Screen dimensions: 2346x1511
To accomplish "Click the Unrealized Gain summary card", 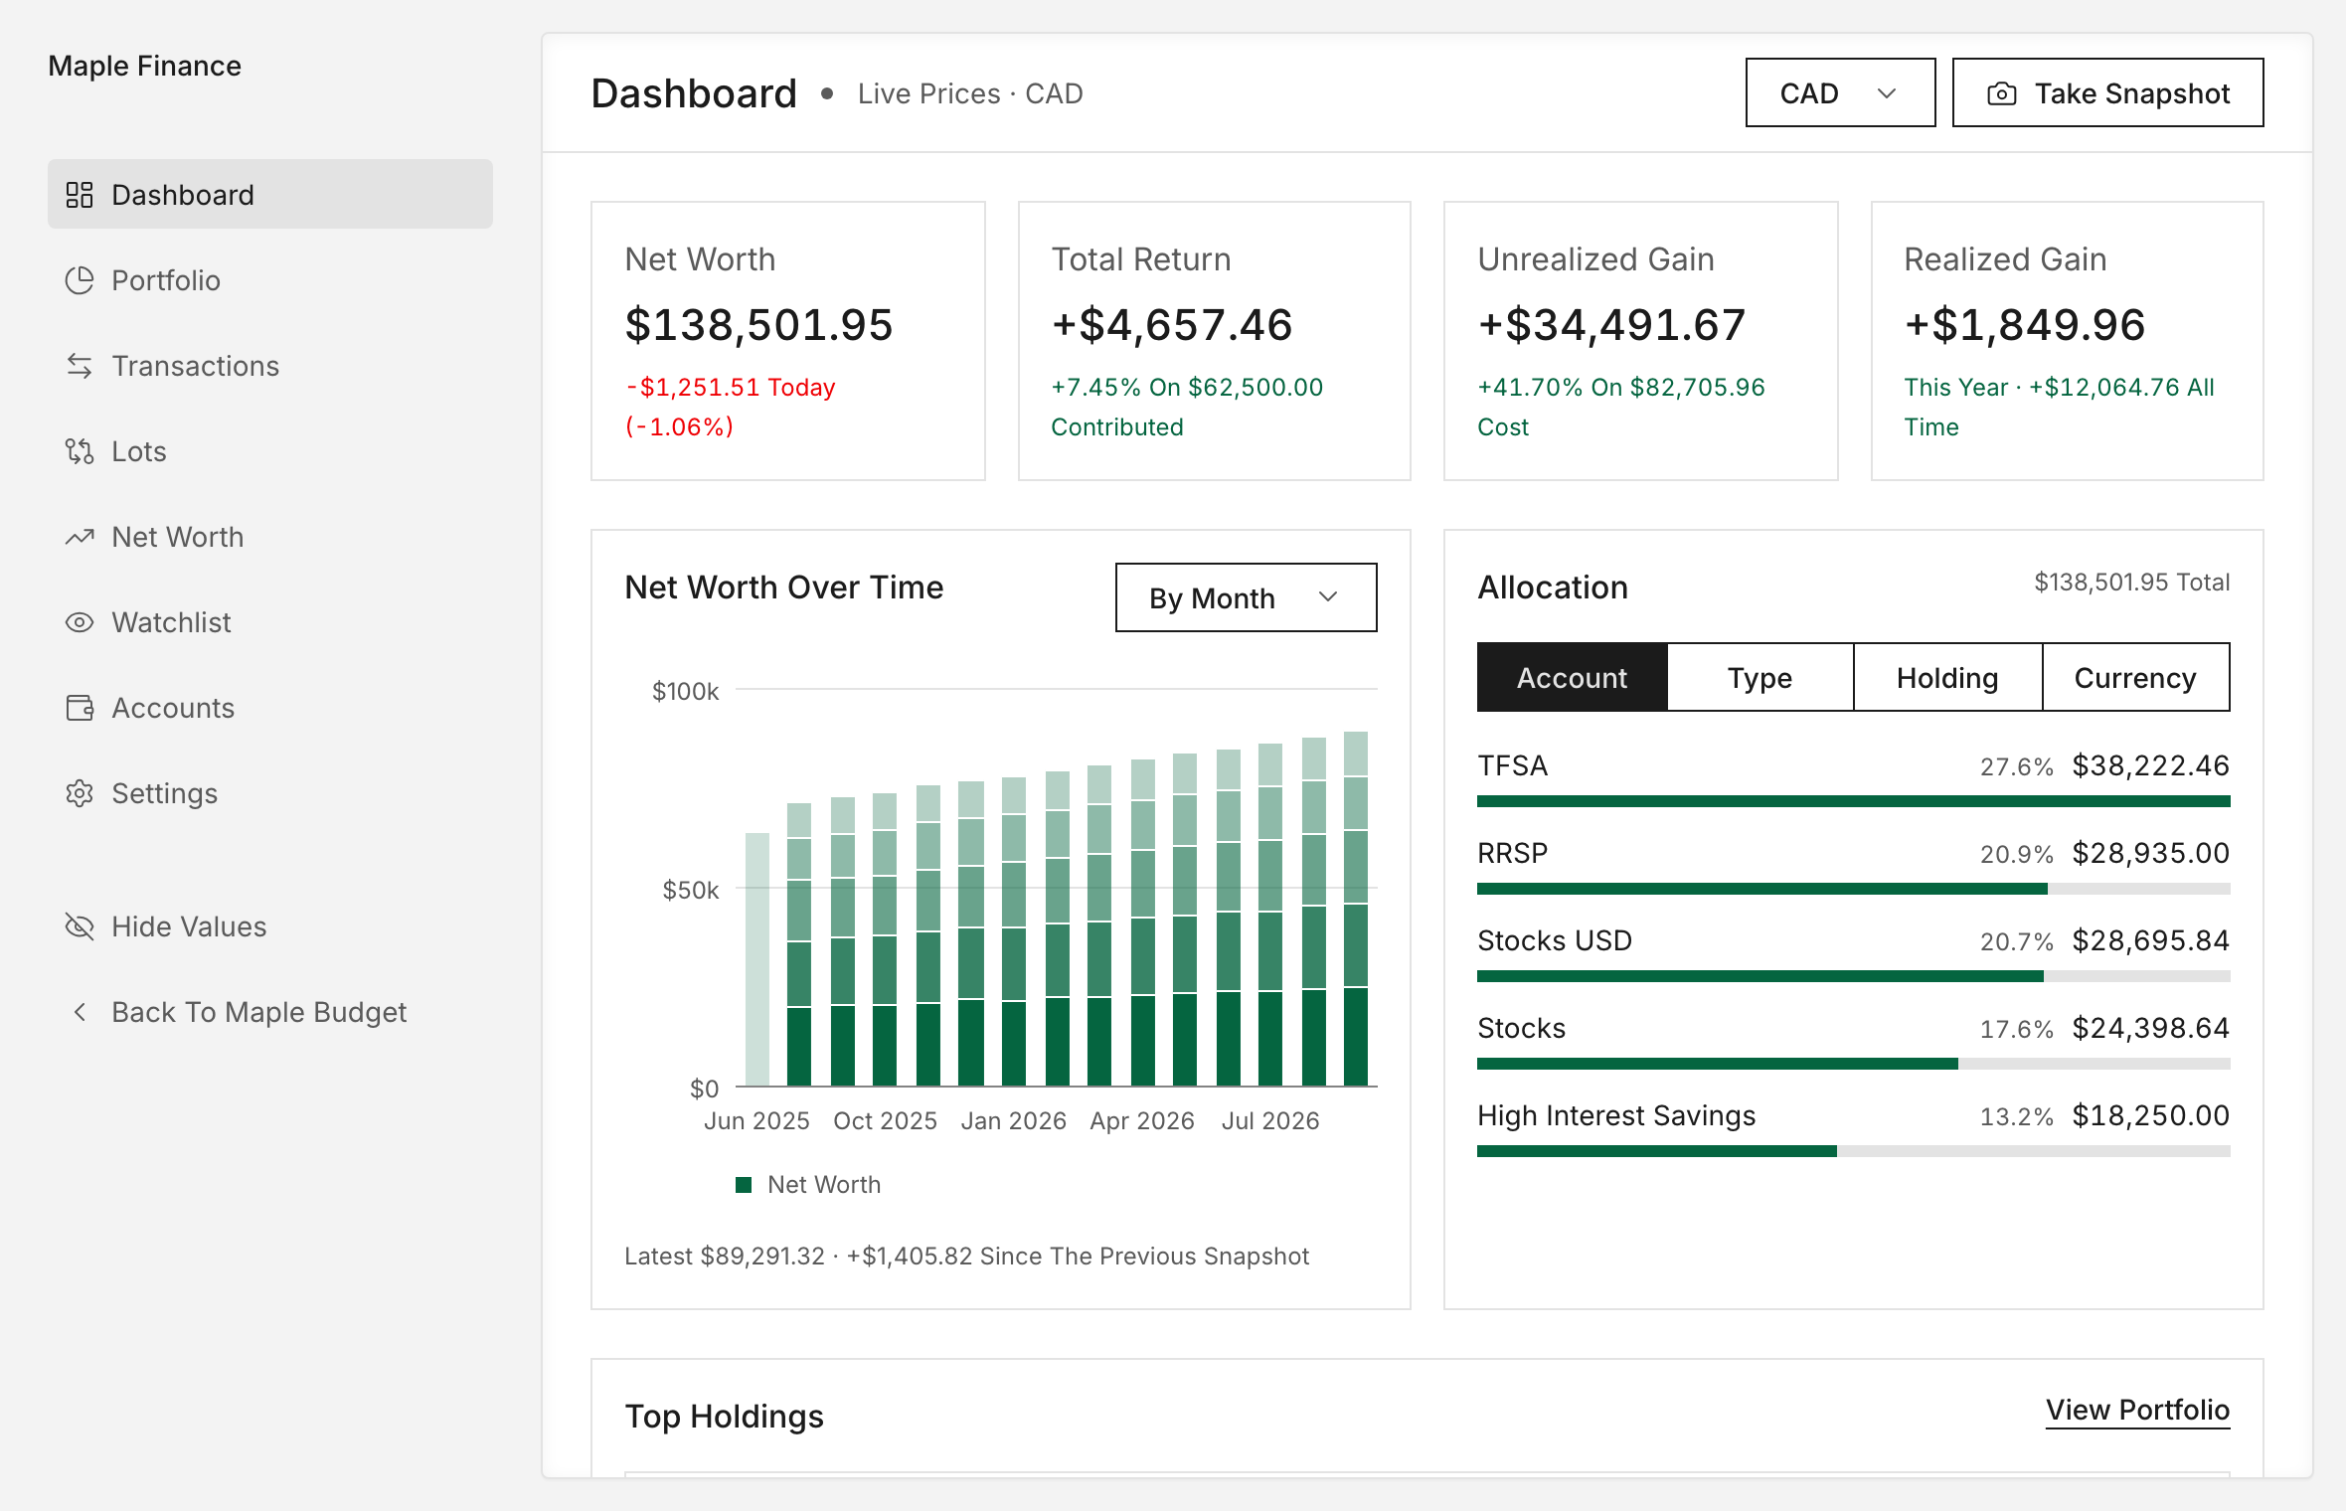I will tap(1641, 341).
